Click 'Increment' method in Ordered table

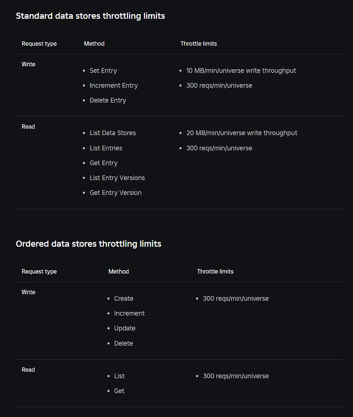click(129, 314)
